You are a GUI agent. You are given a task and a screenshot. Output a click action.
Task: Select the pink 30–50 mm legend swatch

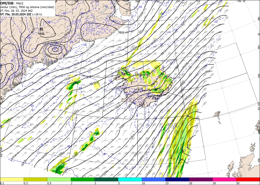225,179
